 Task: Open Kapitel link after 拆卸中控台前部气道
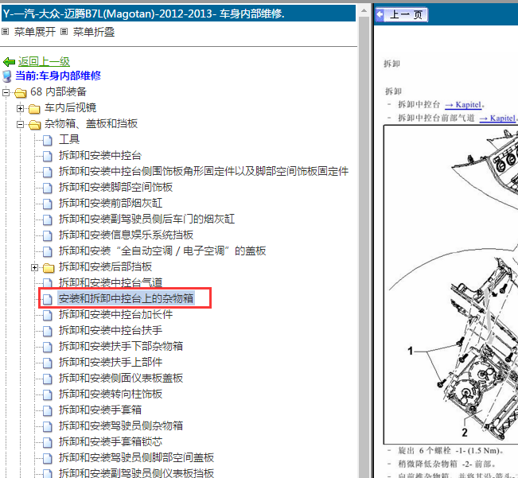[x=497, y=118]
